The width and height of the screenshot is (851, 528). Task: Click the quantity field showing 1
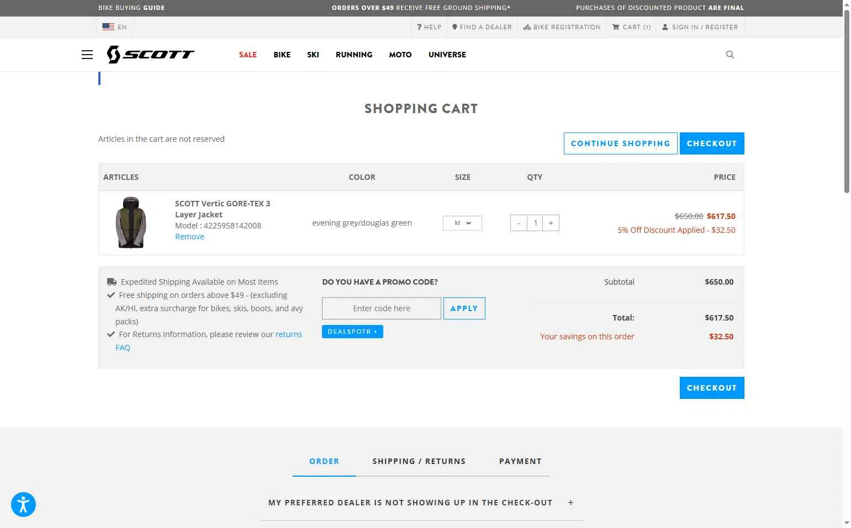(535, 223)
